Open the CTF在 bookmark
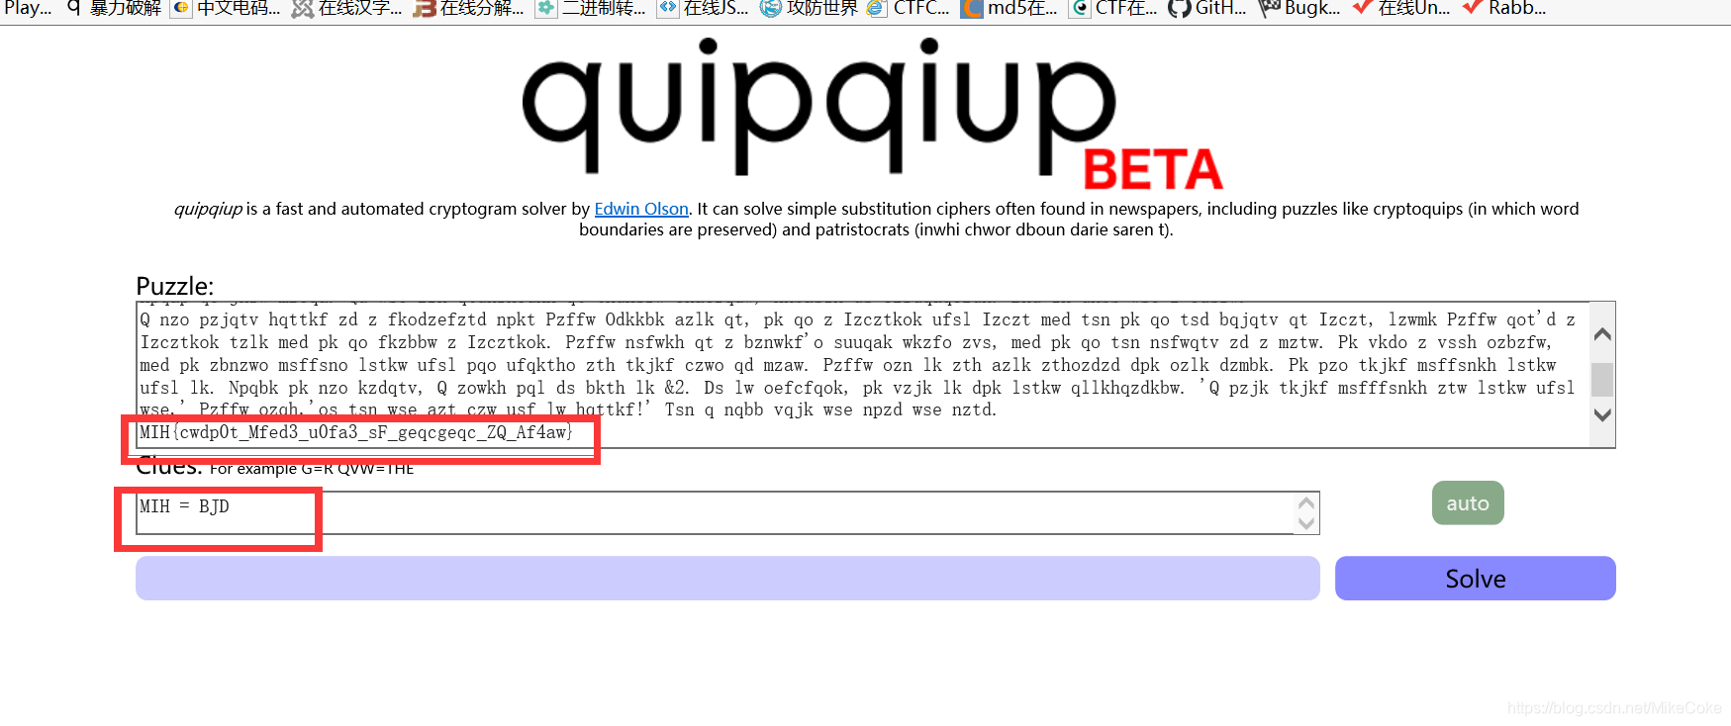 (1114, 9)
